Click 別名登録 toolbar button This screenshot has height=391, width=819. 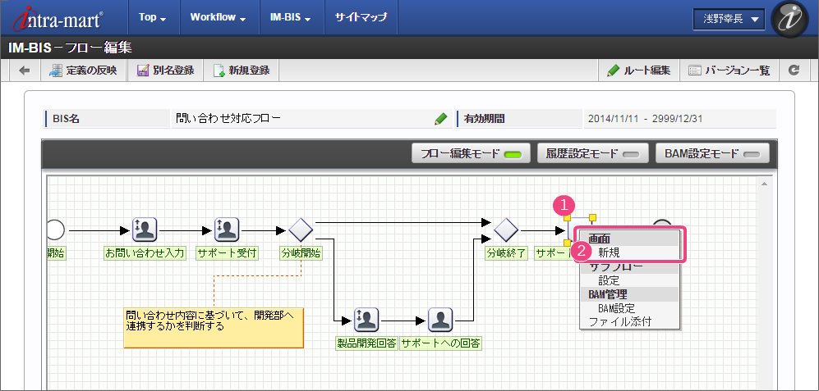tap(165, 70)
